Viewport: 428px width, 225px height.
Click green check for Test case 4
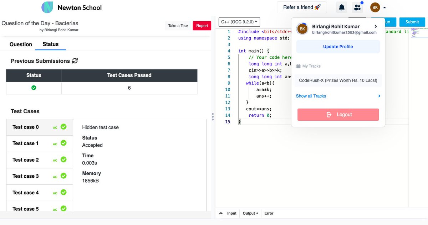[x=63, y=192]
